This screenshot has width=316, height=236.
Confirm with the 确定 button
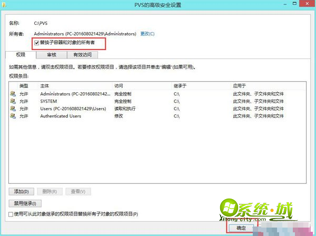[x=241, y=228]
